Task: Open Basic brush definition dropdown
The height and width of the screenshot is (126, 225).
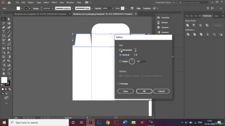Action: click(x=92, y=8)
